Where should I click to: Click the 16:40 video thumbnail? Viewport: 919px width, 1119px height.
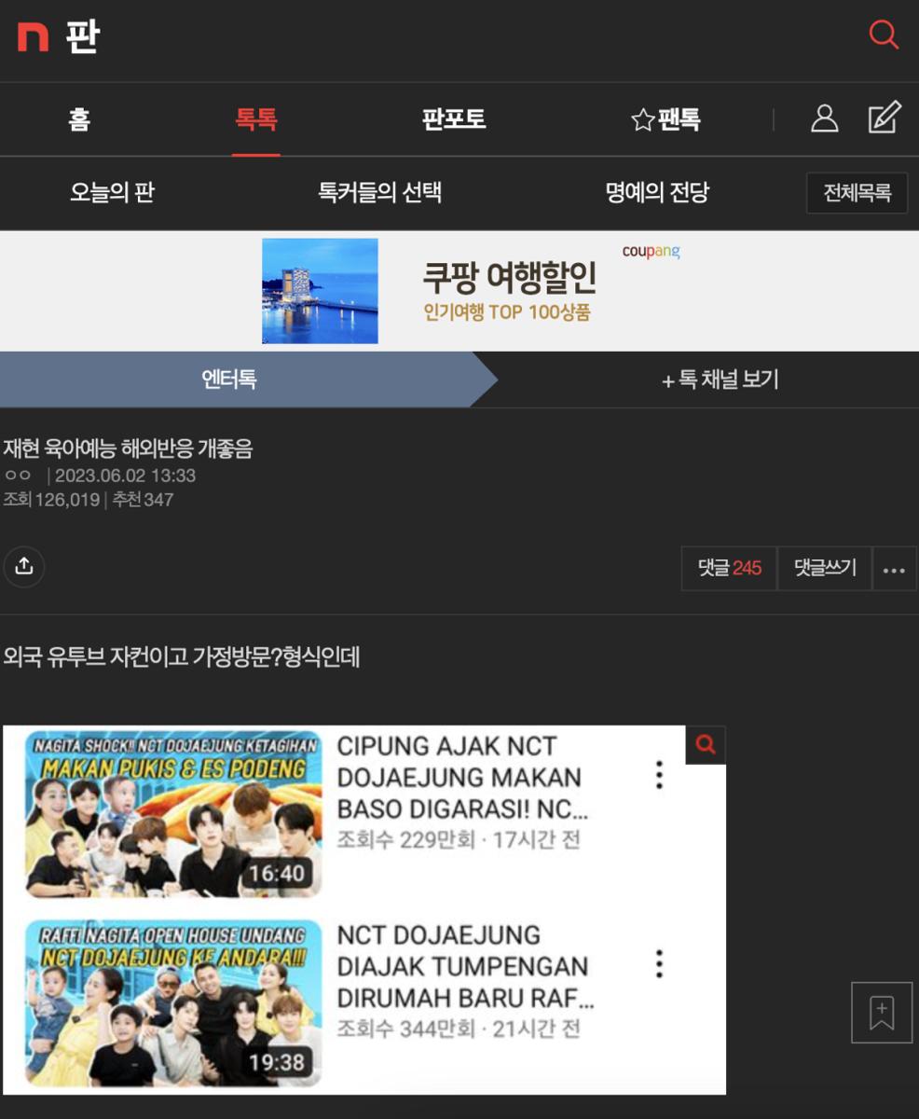(x=173, y=815)
